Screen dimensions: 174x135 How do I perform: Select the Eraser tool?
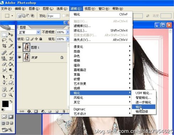4,64
